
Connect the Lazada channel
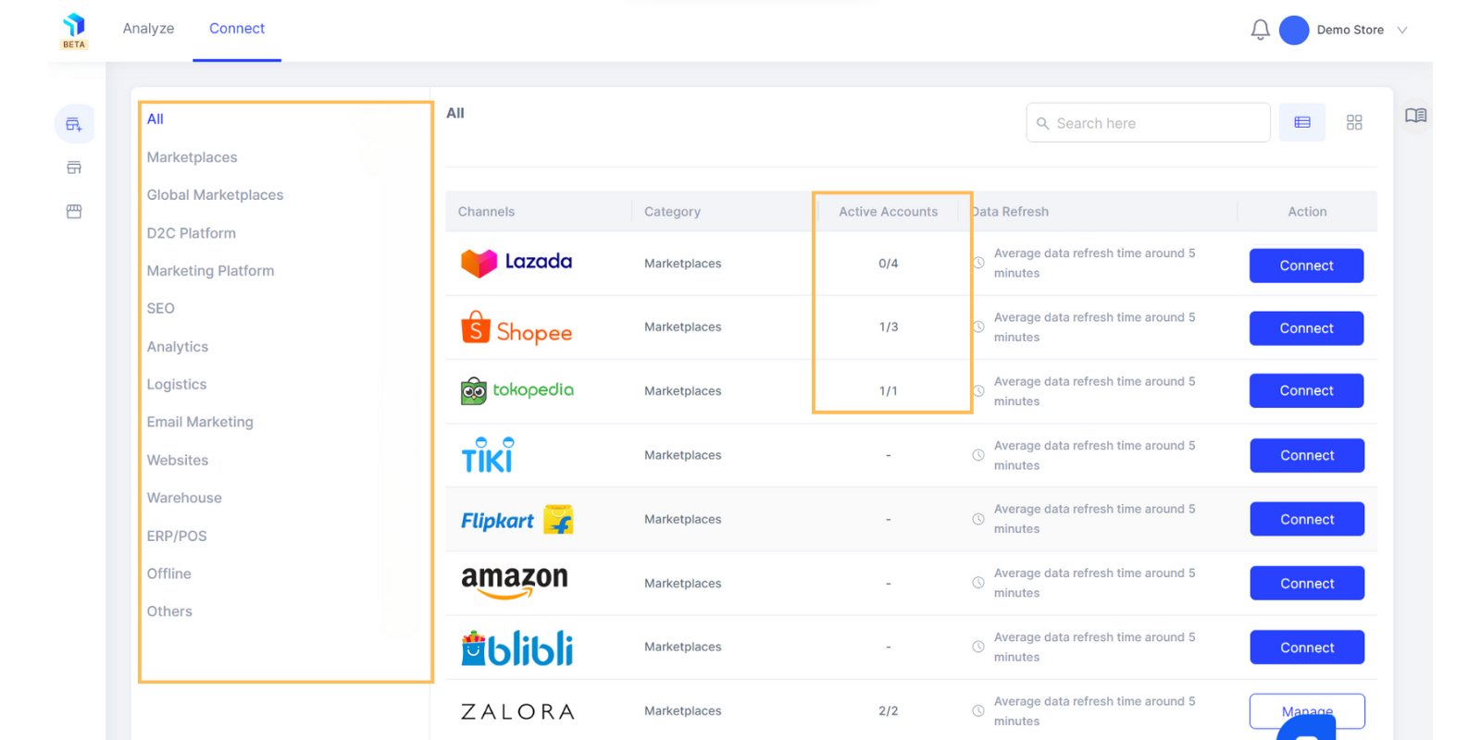(x=1306, y=265)
